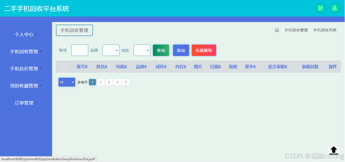Open the rows-per-page dropdown showing 10
This screenshot has height=162, width=345.
click(67, 82)
